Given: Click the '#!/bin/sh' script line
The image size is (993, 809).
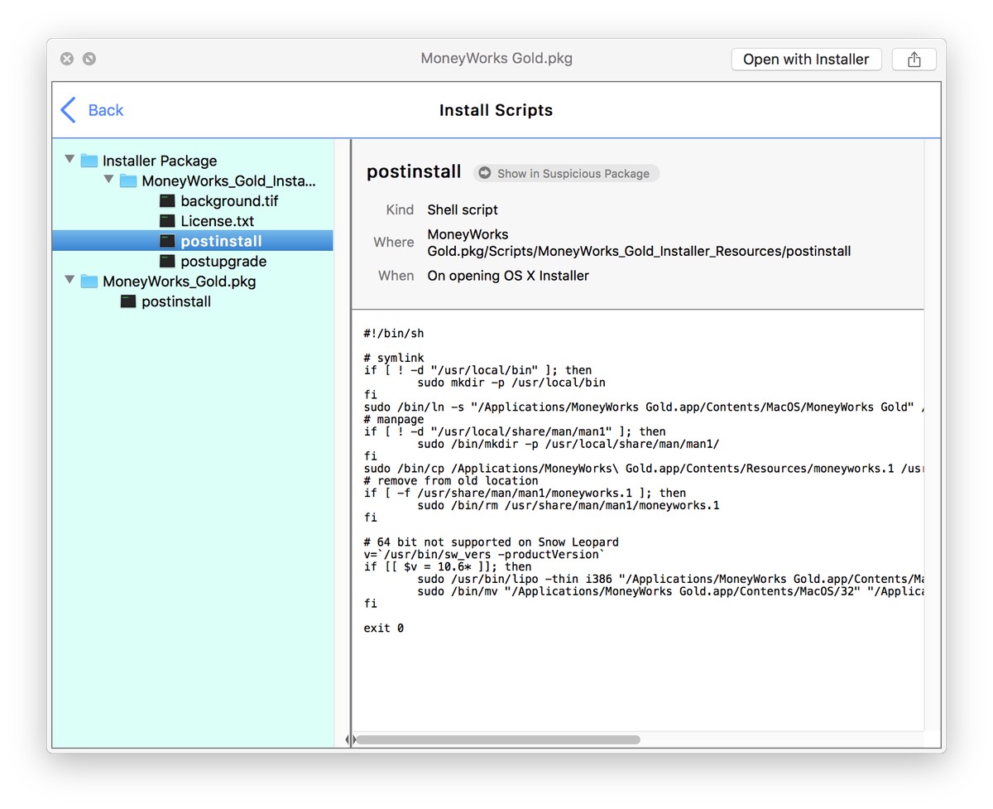Looking at the screenshot, I should pos(394,334).
